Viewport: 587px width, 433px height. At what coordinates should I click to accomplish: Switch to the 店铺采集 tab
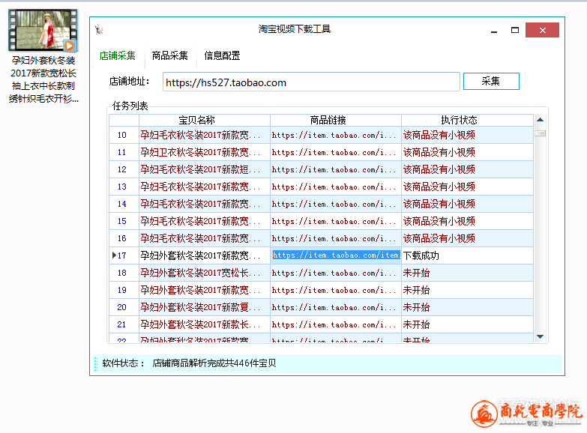point(117,55)
